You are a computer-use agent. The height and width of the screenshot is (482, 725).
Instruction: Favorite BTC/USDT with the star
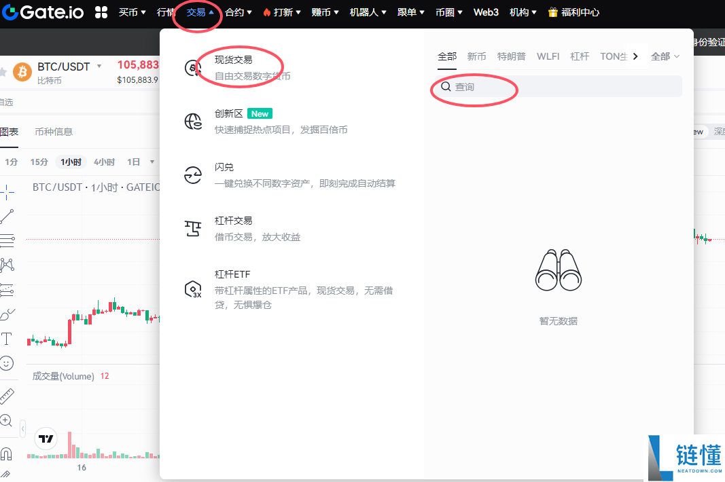point(3,71)
